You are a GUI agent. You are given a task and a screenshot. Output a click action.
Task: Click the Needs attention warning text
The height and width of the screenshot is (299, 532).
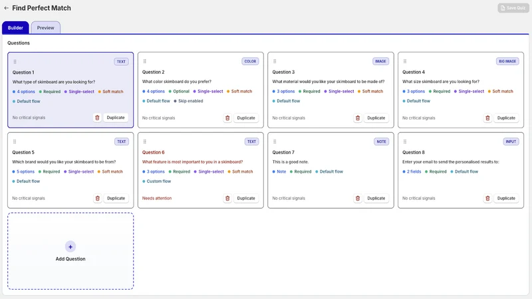[157, 198]
